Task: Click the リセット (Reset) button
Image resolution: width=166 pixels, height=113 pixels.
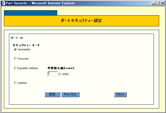Action: pyautogui.click(x=120, y=94)
